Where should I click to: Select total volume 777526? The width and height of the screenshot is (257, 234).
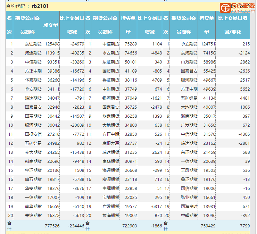tap(52, 226)
